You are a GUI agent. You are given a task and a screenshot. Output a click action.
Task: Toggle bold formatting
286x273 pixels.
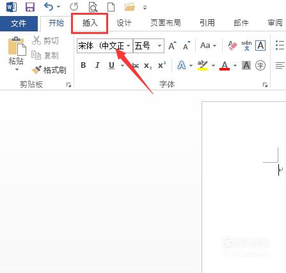[83, 65]
